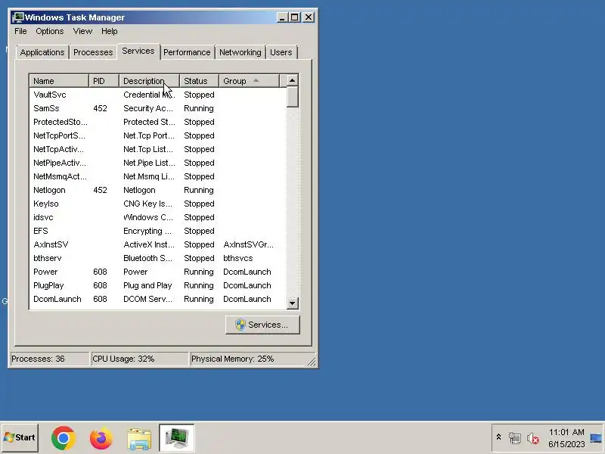Launch Firefox from the taskbar
Screen dimensions: 605x454
pos(101,438)
